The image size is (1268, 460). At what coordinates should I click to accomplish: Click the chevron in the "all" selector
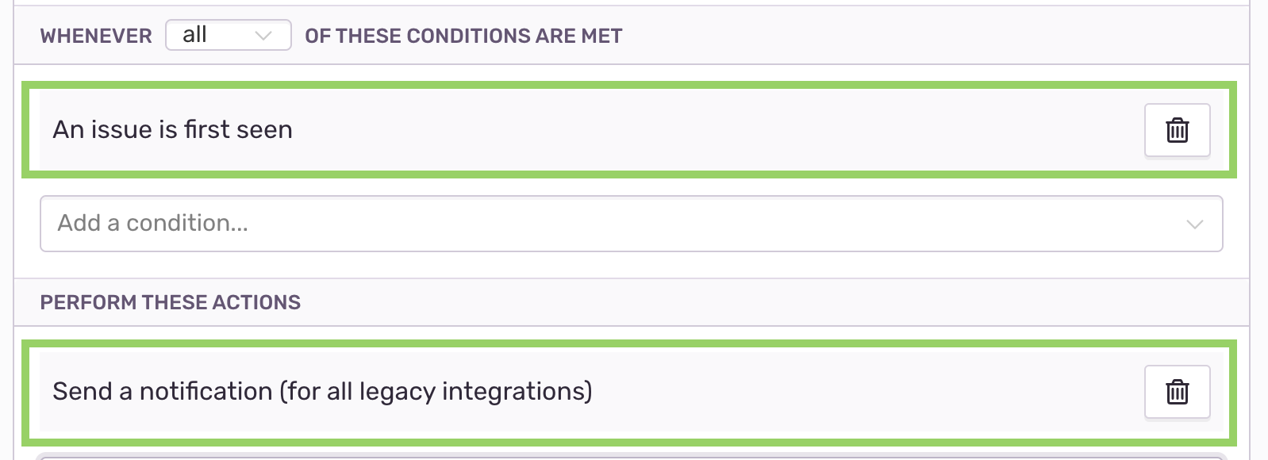pyautogui.click(x=263, y=36)
